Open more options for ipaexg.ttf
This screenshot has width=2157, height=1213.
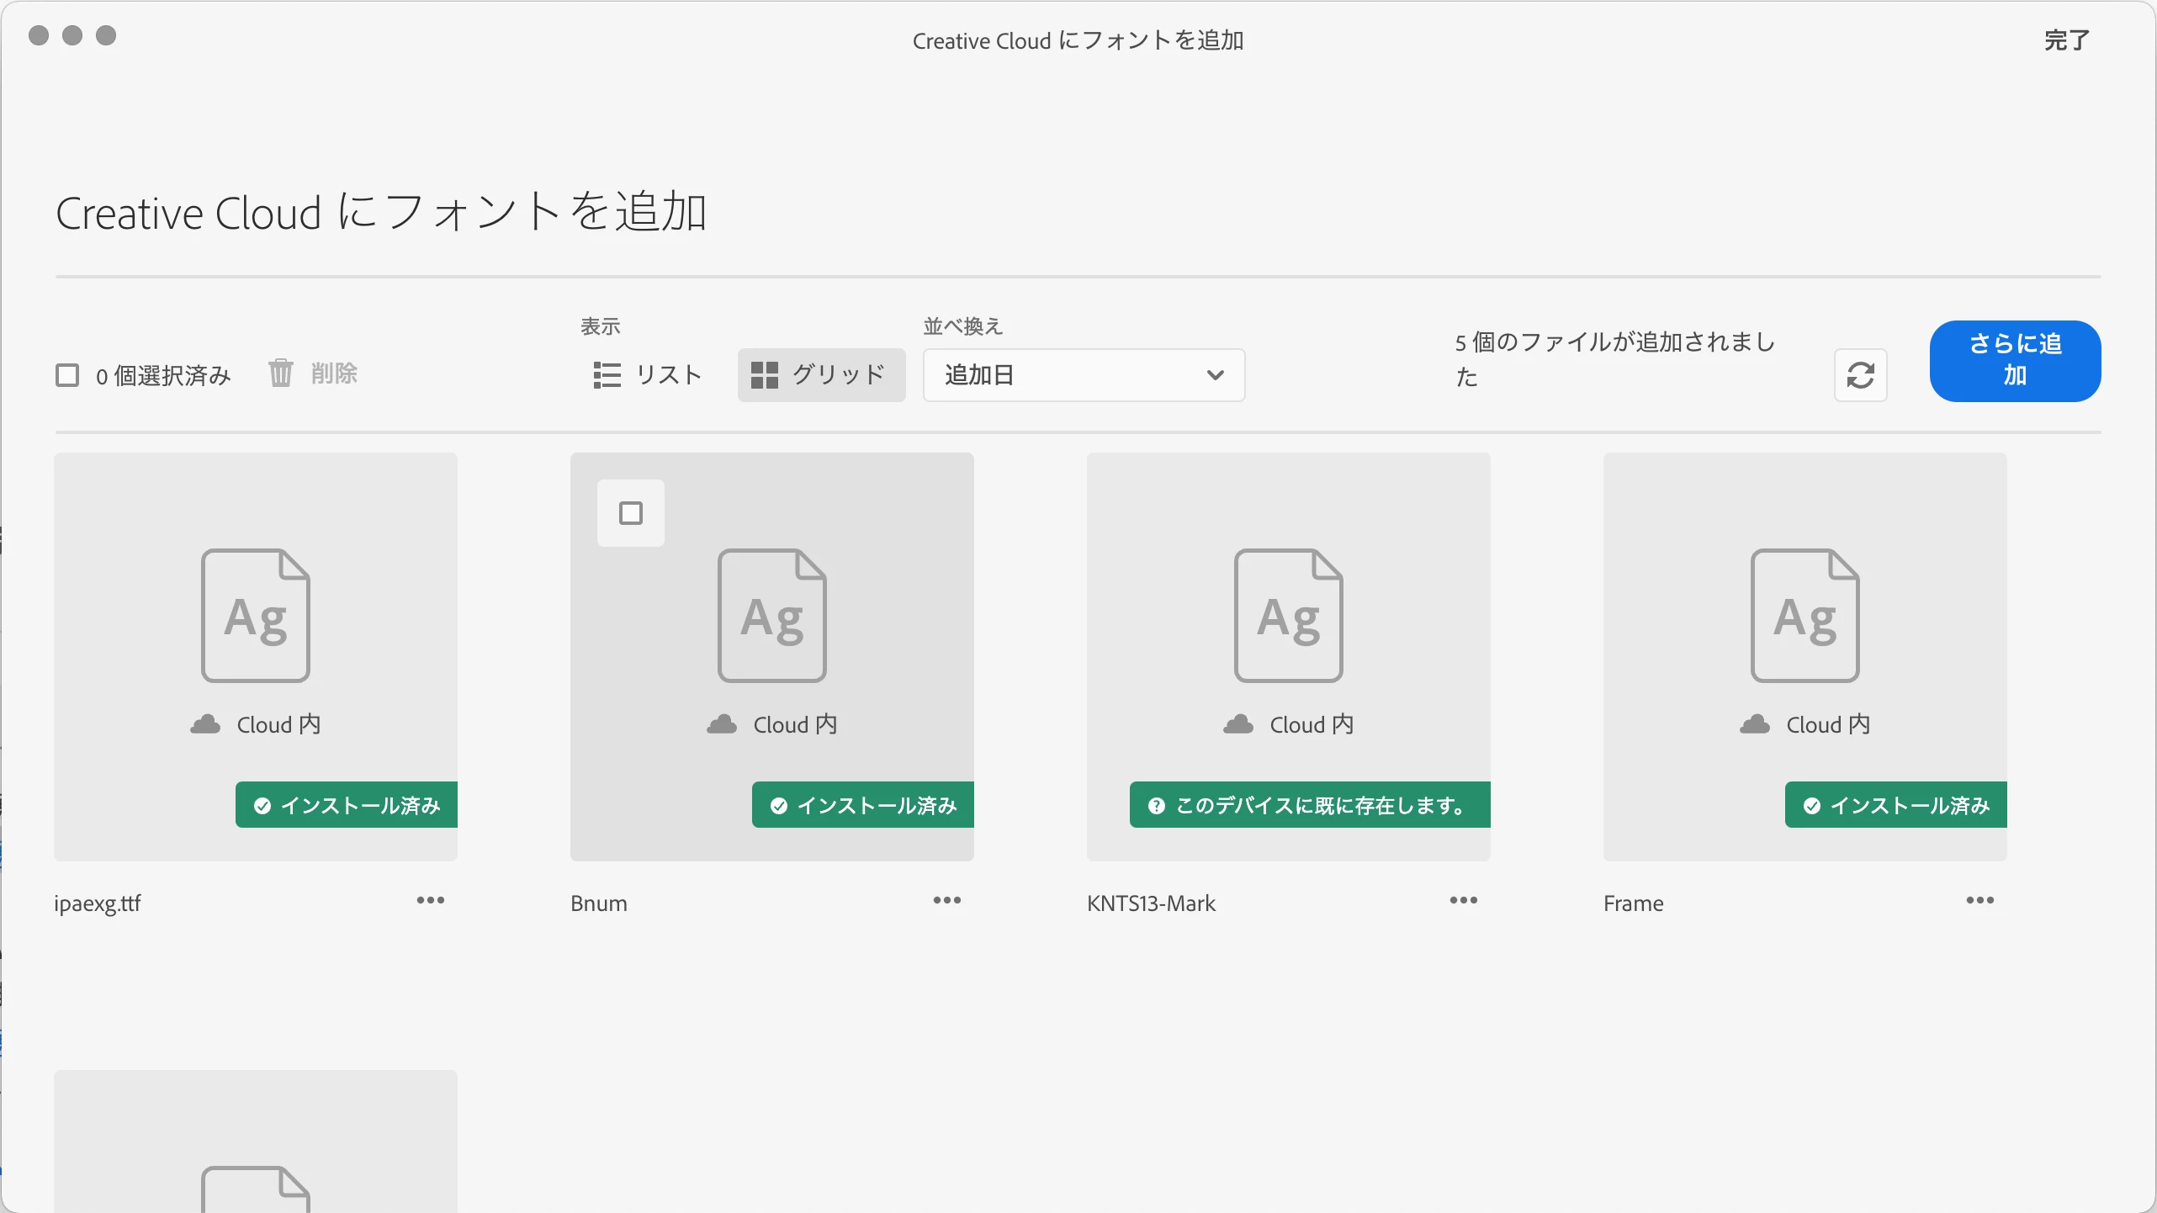[430, 901]
